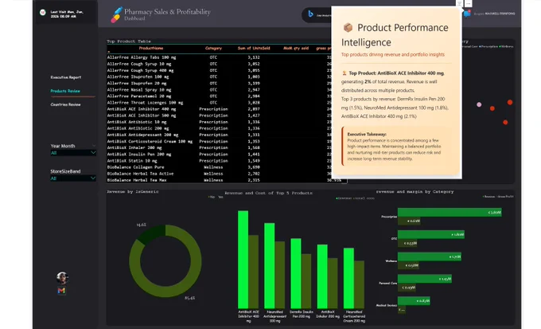Open the Gmail icon in the sidebar

point(62,291)
